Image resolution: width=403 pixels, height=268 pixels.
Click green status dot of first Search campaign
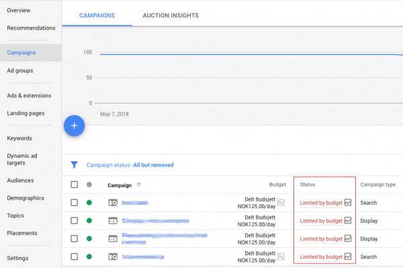click(89, 202)
